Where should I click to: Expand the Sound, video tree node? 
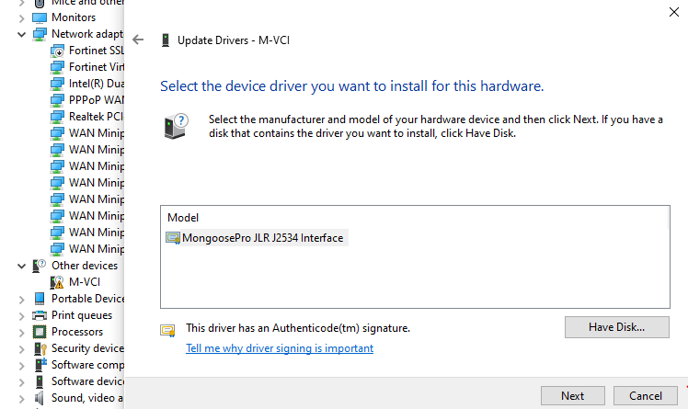tap(21, 399)
